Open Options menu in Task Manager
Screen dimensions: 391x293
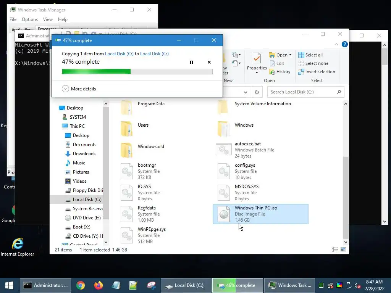click(x=30, y=19)
